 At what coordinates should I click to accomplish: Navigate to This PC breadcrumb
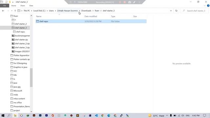click(x=27, y=11)
